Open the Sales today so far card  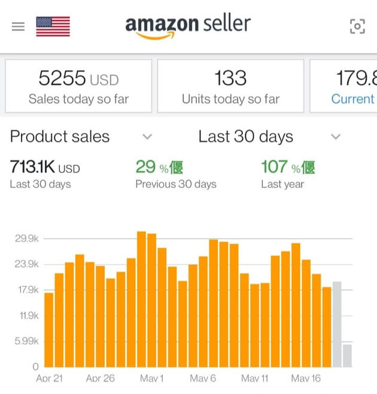pos(78,86)
